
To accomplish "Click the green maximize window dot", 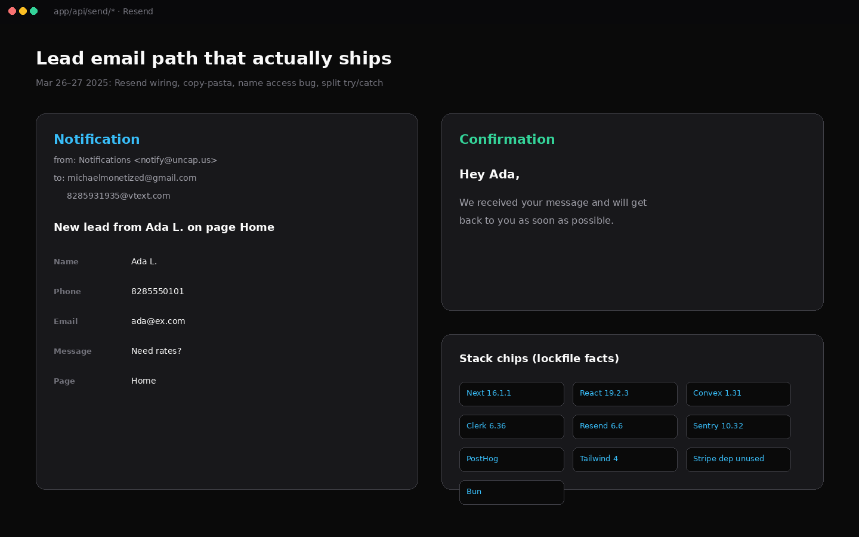I will (x=33, y=11).
